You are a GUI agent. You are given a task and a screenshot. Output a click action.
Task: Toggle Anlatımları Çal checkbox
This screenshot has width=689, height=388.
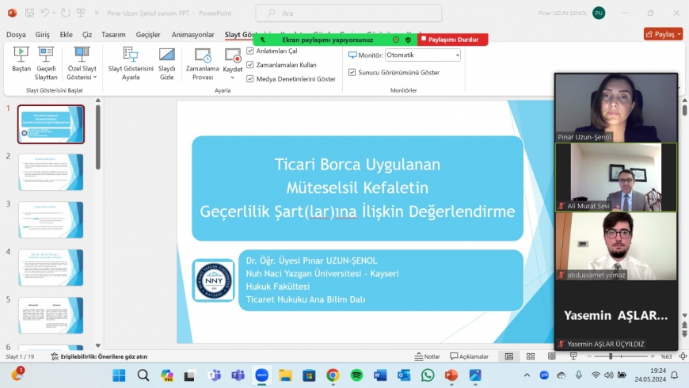coord(250,51)
